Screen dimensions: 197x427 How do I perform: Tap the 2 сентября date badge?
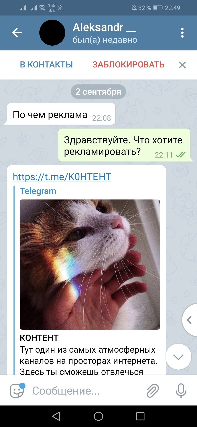tap(98, 92)
